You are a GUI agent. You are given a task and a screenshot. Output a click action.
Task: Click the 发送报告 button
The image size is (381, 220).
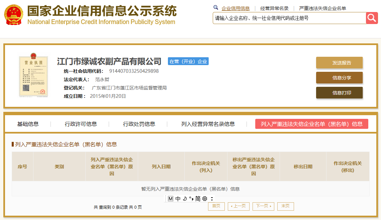pyautogui.click(x=339, y=62)
